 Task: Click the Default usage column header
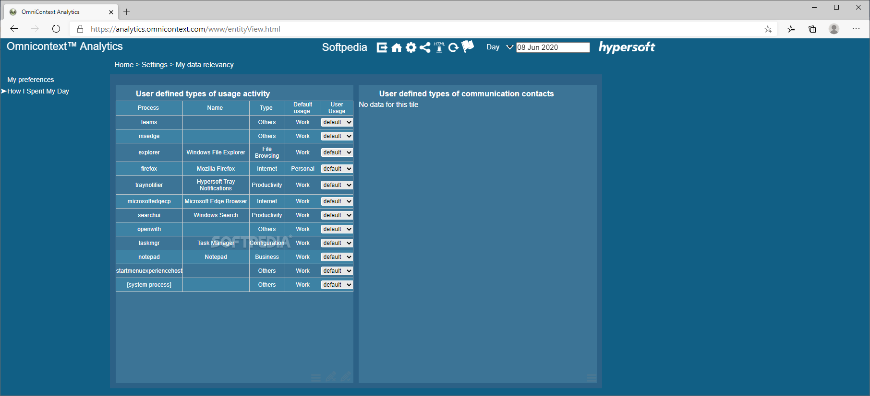tap(302, 108)
